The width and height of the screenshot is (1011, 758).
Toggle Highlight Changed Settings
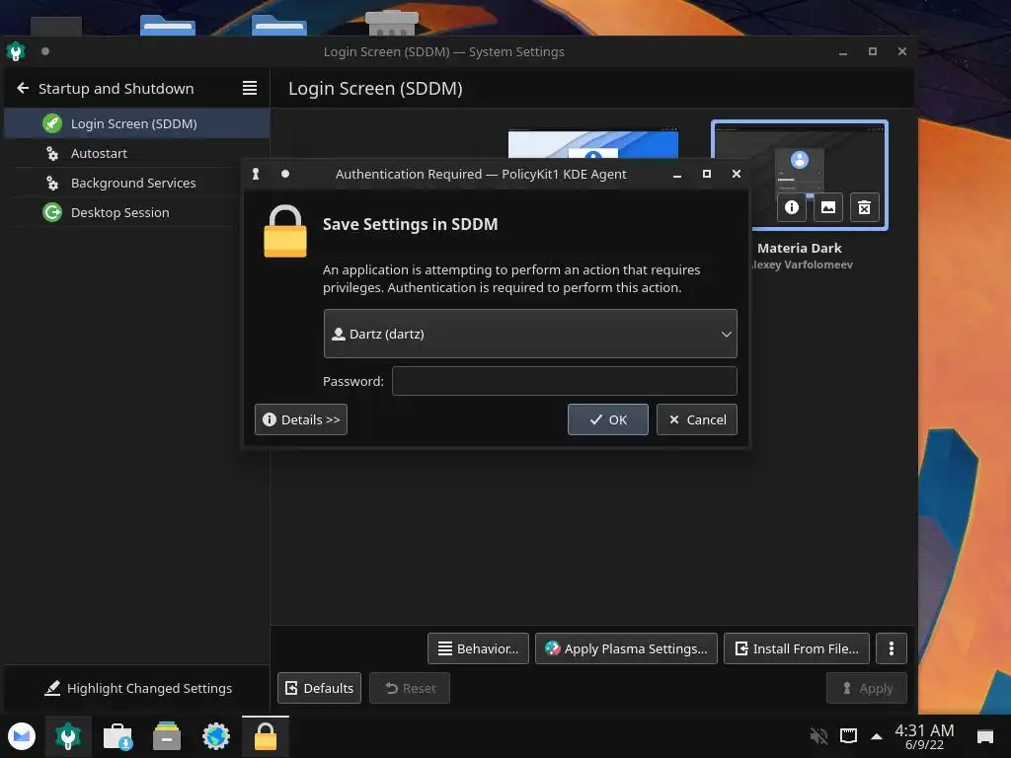click(137, 688)
